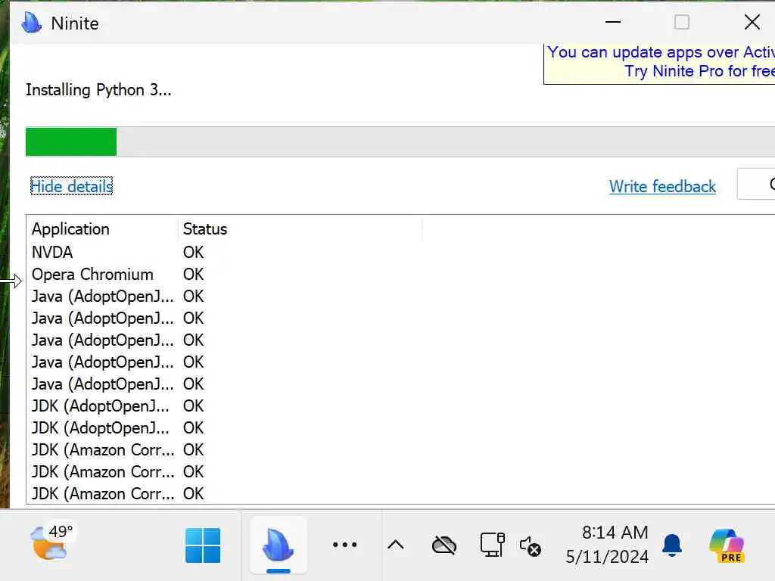Click the Ninite taskbar app icon
Viewport: 775px width, 581px height.
[x=279, y=545]
